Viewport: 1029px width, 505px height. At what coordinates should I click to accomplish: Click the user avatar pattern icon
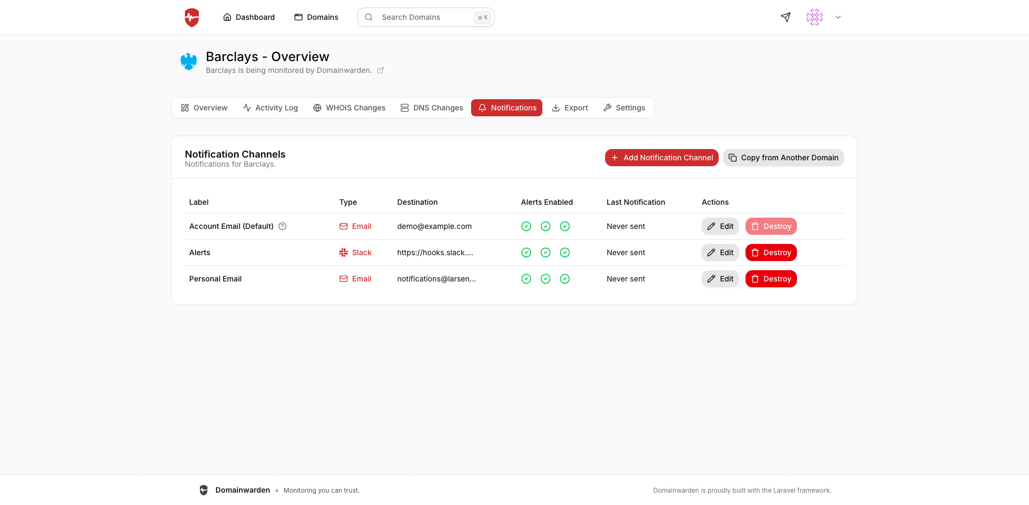pos(814,17)
